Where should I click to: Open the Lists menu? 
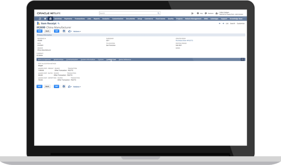pyautogui.click(x=89, y=19)
